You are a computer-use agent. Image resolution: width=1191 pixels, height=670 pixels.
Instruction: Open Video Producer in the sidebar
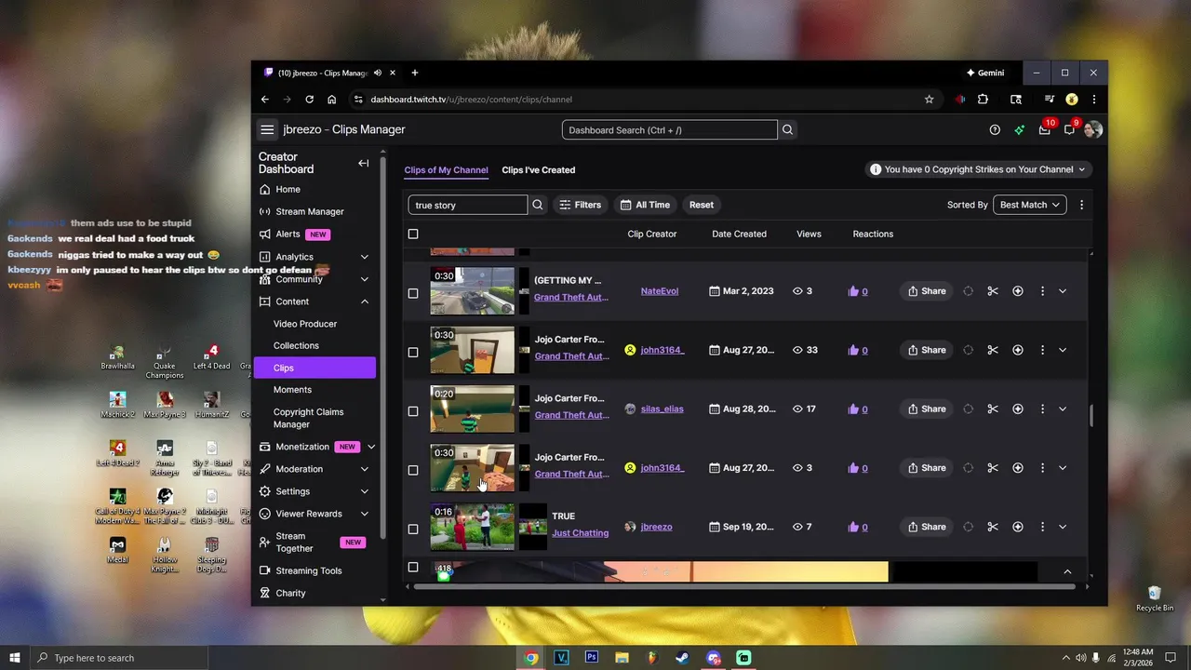[x=305, y=324]
